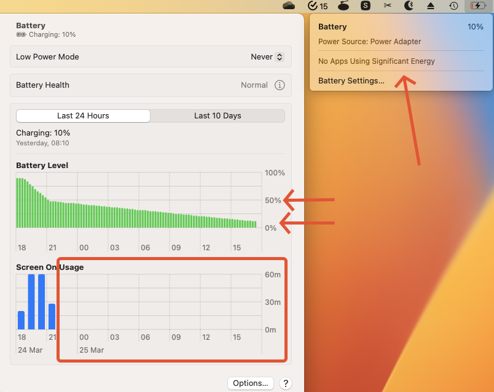The image size is (494, 392).
Task: Click the 60m axis label
Action: pos(273,275)
